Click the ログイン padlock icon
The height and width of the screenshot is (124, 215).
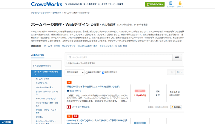click(180, 3)
